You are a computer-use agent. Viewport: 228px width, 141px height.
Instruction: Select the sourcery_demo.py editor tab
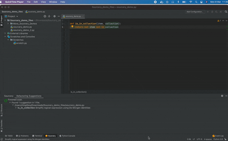pos(73,16)
